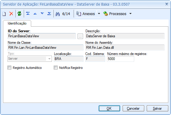Click the Cancelar button
Viewport: 171px width, 115px height.
tap(133, 108)
